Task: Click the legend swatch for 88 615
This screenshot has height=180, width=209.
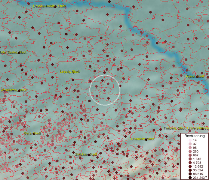Action: [190, 174]
